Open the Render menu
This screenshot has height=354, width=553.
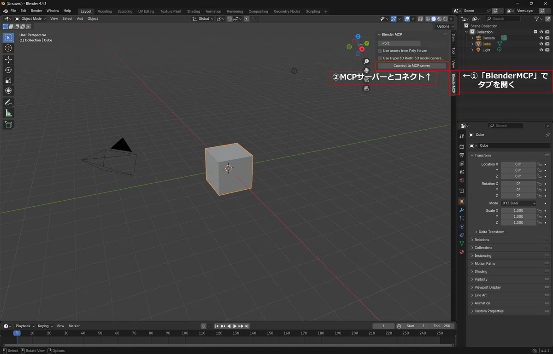pyautogui.click(x=36, y=11)
